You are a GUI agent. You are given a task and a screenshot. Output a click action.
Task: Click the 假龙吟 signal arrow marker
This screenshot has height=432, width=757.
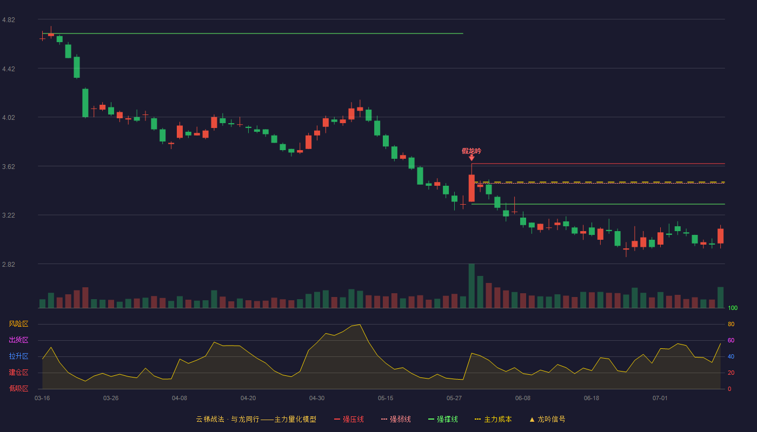point(472,158)
